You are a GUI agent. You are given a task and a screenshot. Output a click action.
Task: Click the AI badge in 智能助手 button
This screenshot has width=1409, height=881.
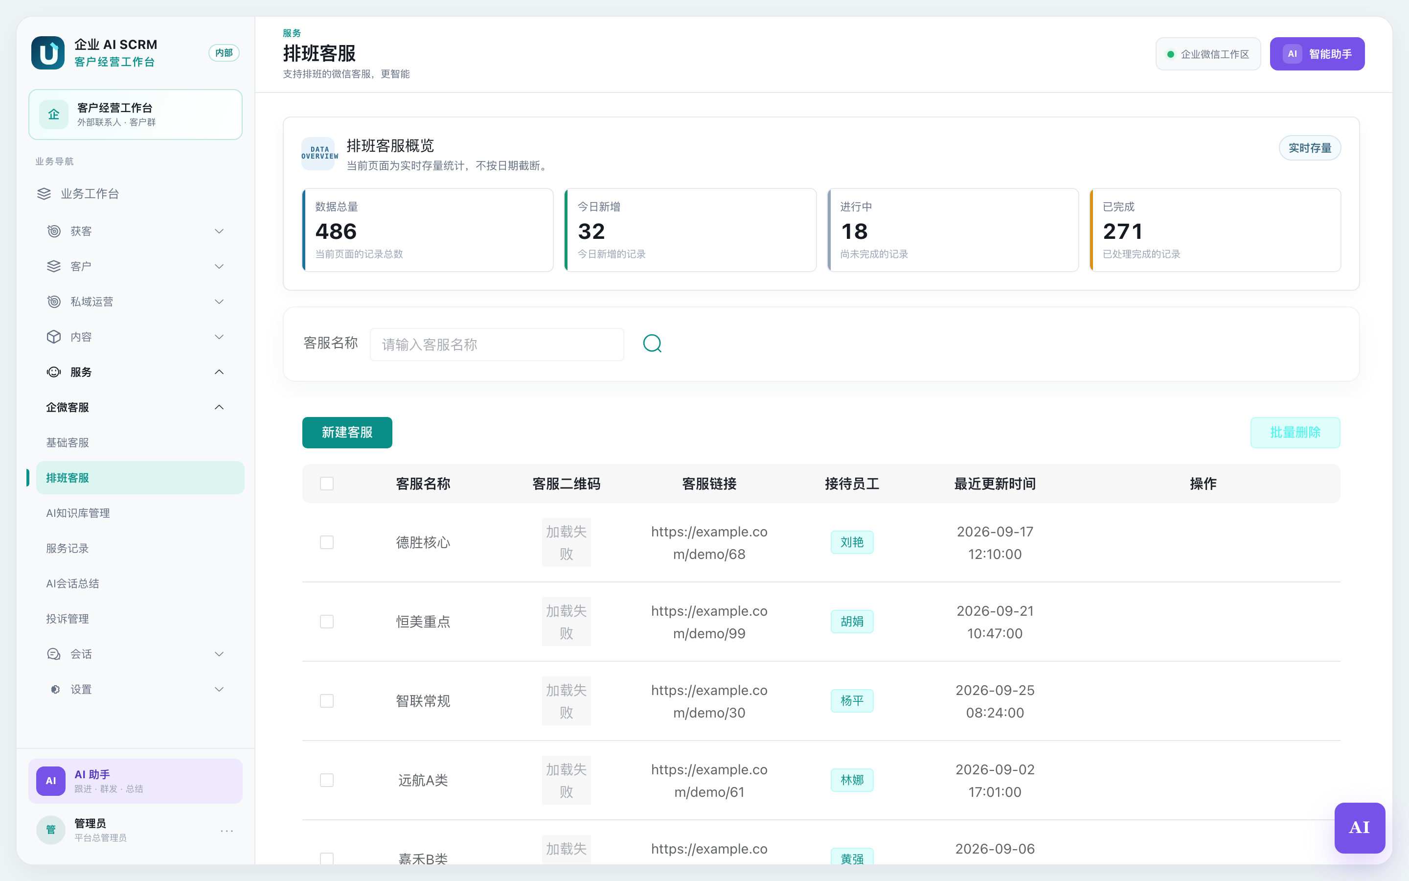coord(1292,54)
